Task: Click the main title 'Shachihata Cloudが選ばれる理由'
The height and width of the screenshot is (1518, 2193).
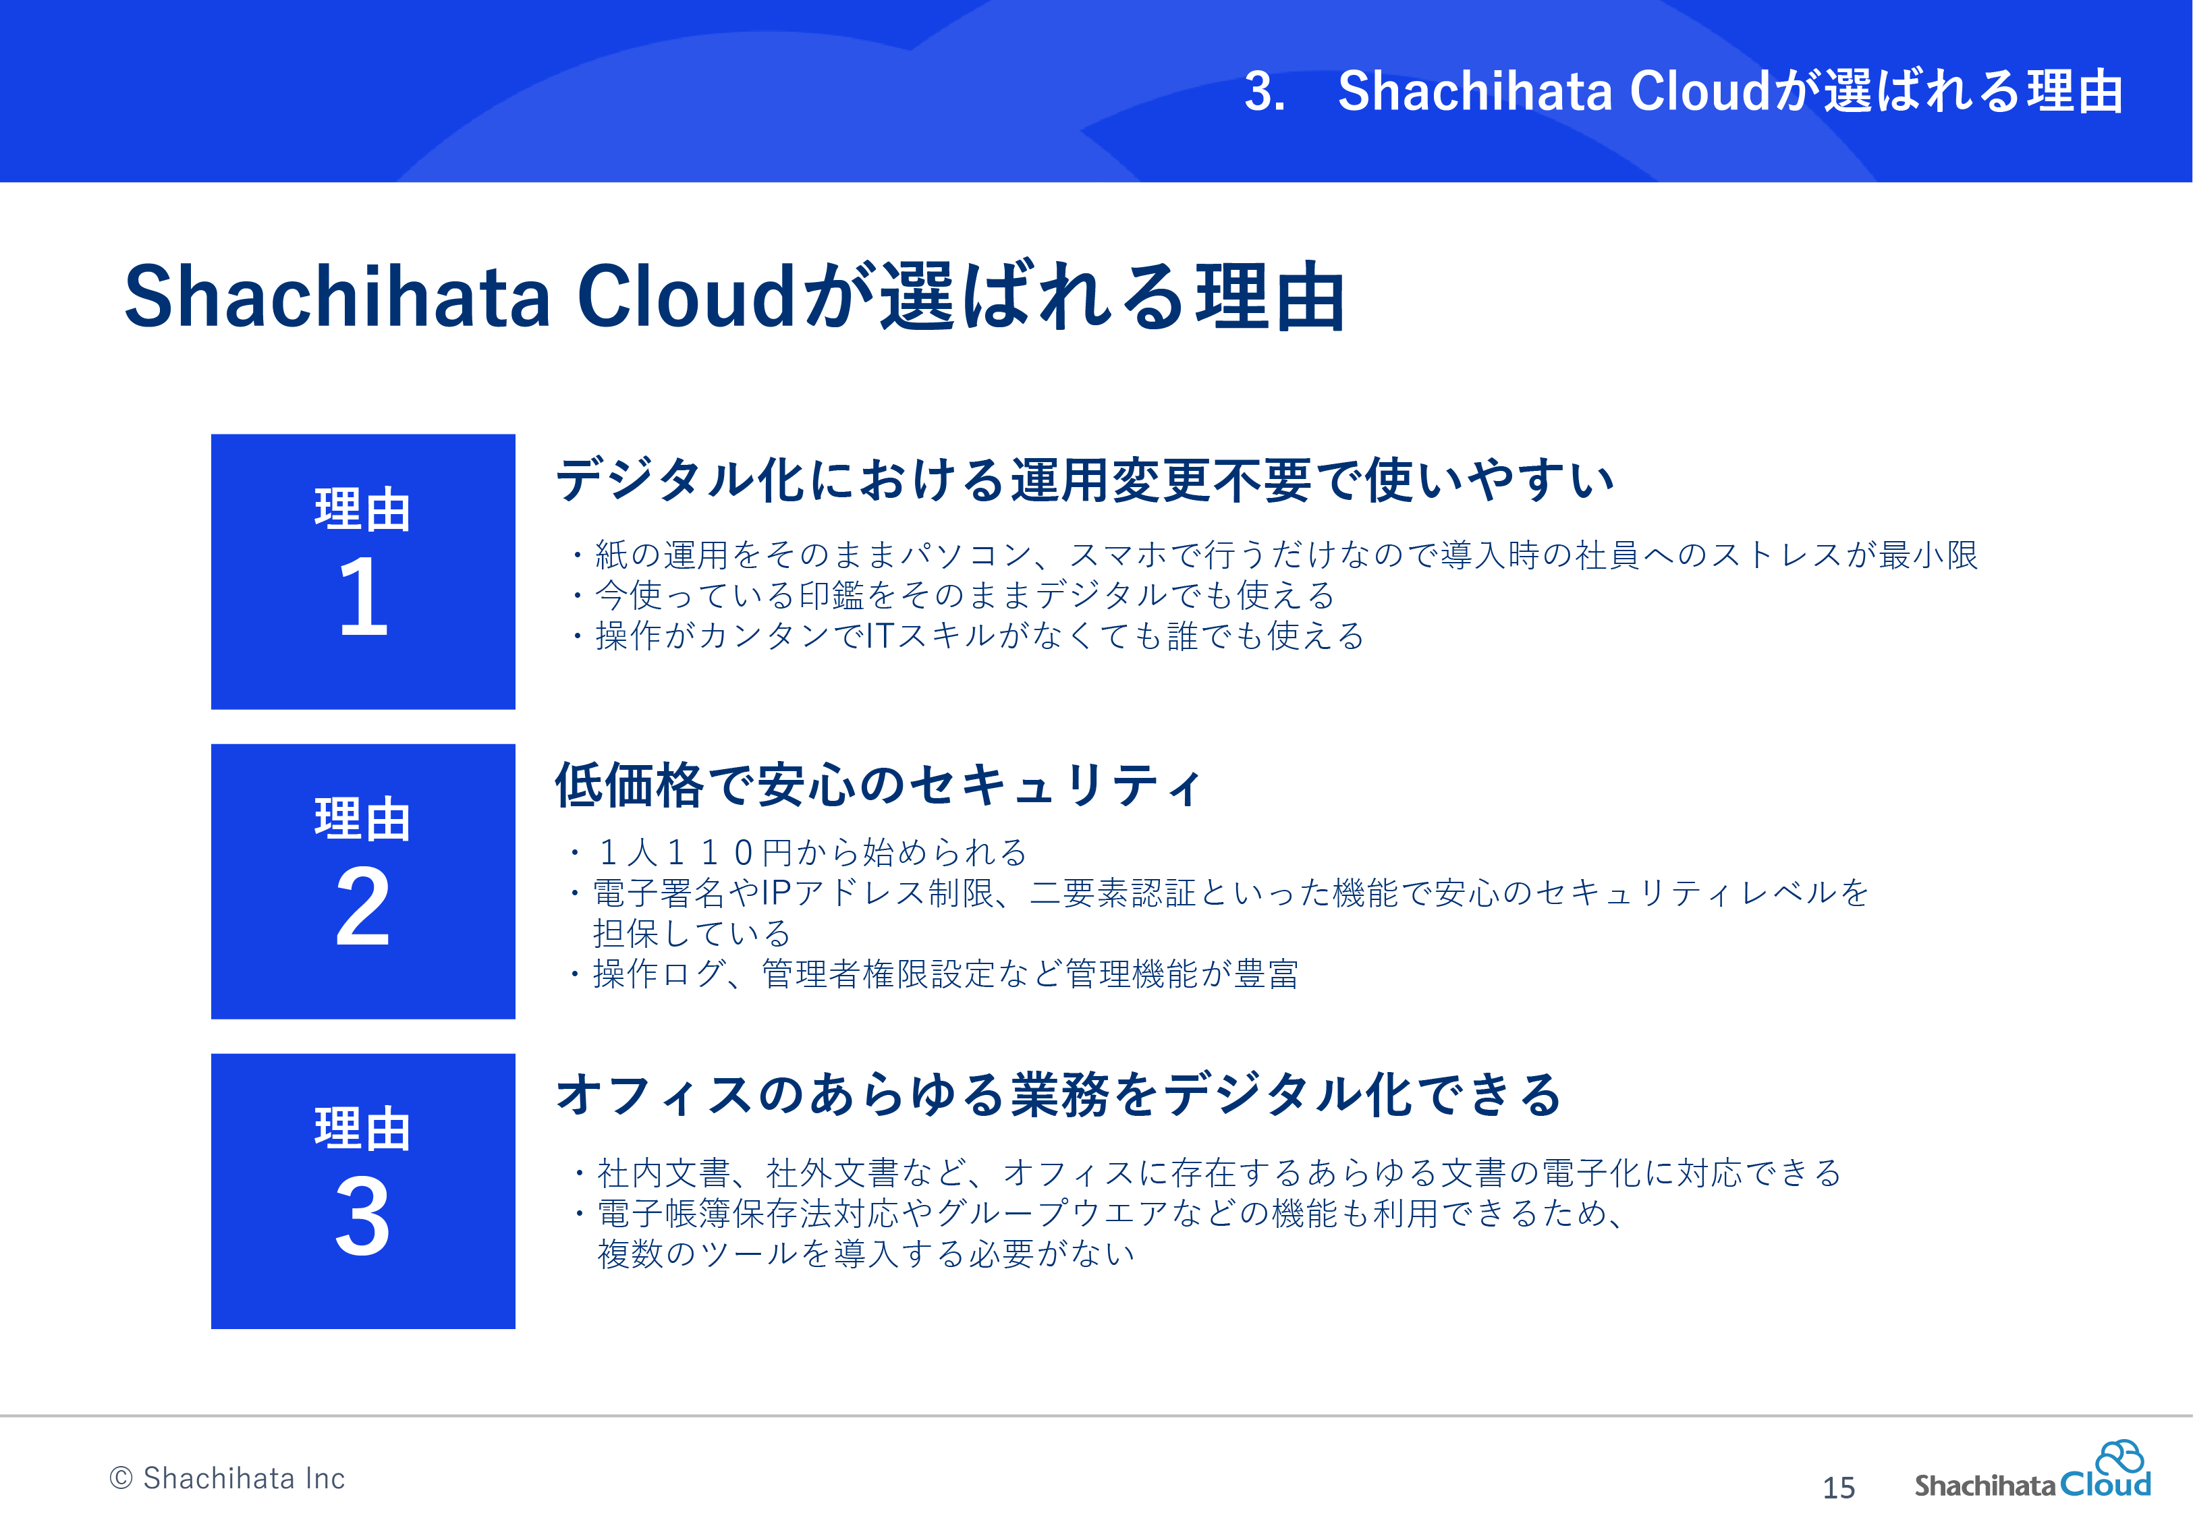Action: (x=734, y=296)
